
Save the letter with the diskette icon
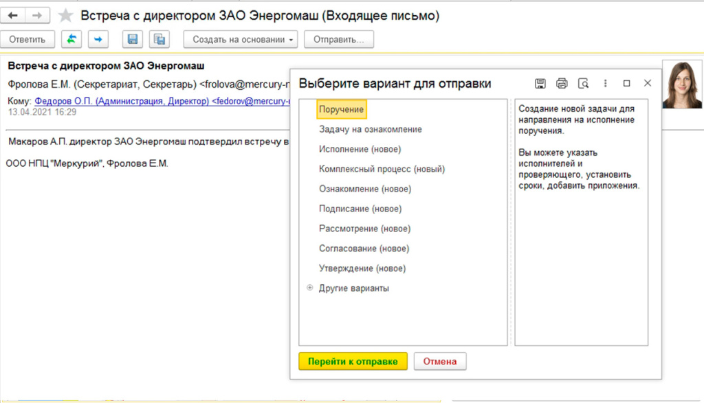132,39
